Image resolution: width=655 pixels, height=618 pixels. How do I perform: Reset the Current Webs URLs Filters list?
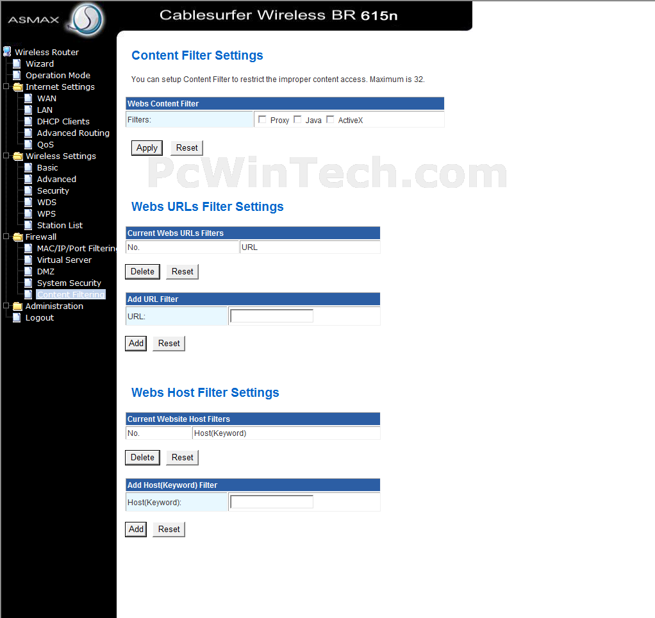click(183, 272)
